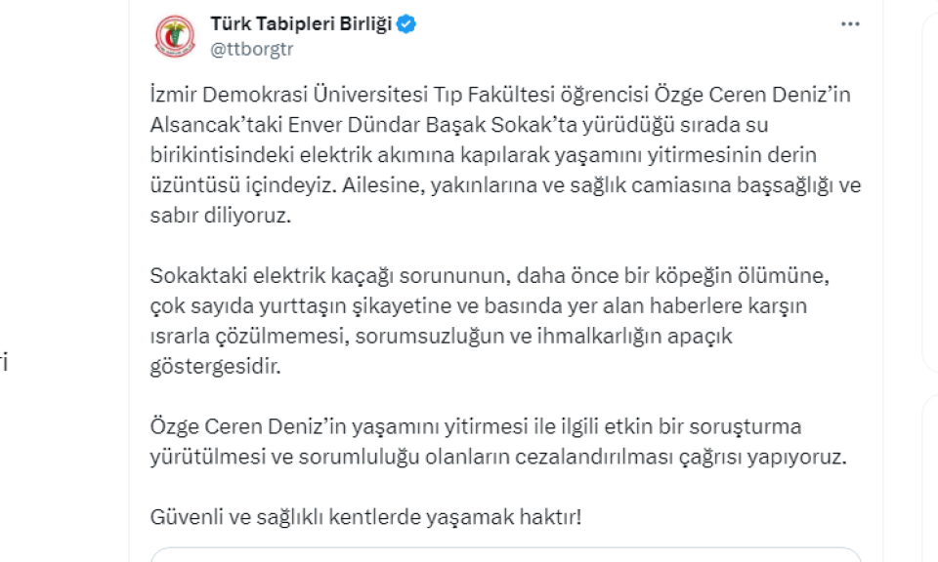Click the word 'göstergesidir.' in the tweet
The height and width of the screenshot is (562, 938).
click(215, 366)
